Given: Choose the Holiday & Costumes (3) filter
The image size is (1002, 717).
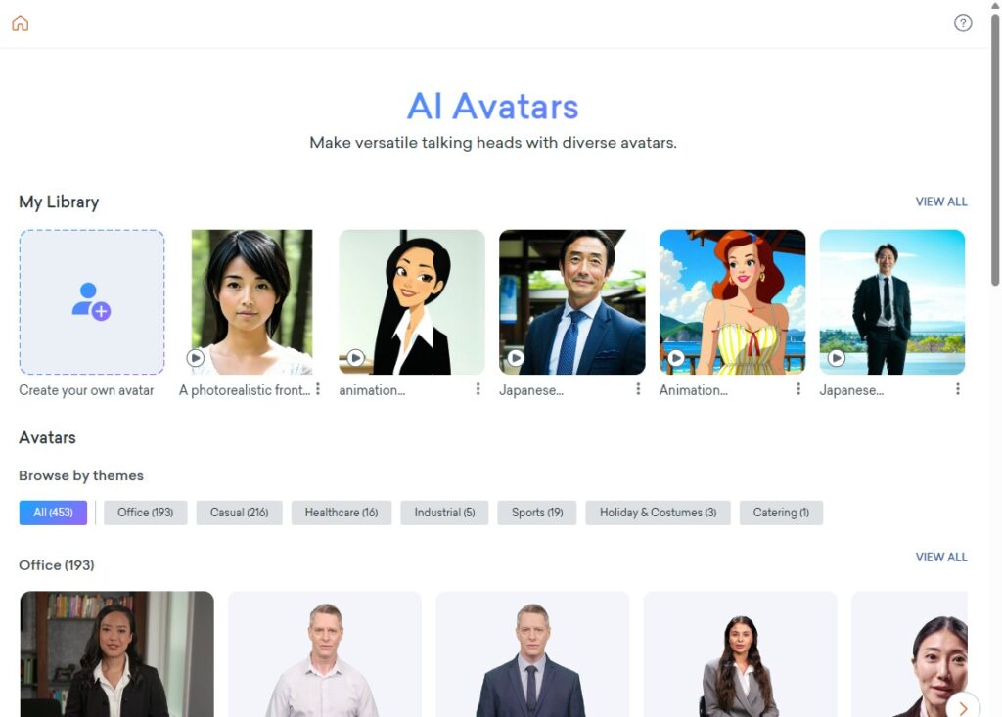Looking at the screenshot, I should coord(658,513).
